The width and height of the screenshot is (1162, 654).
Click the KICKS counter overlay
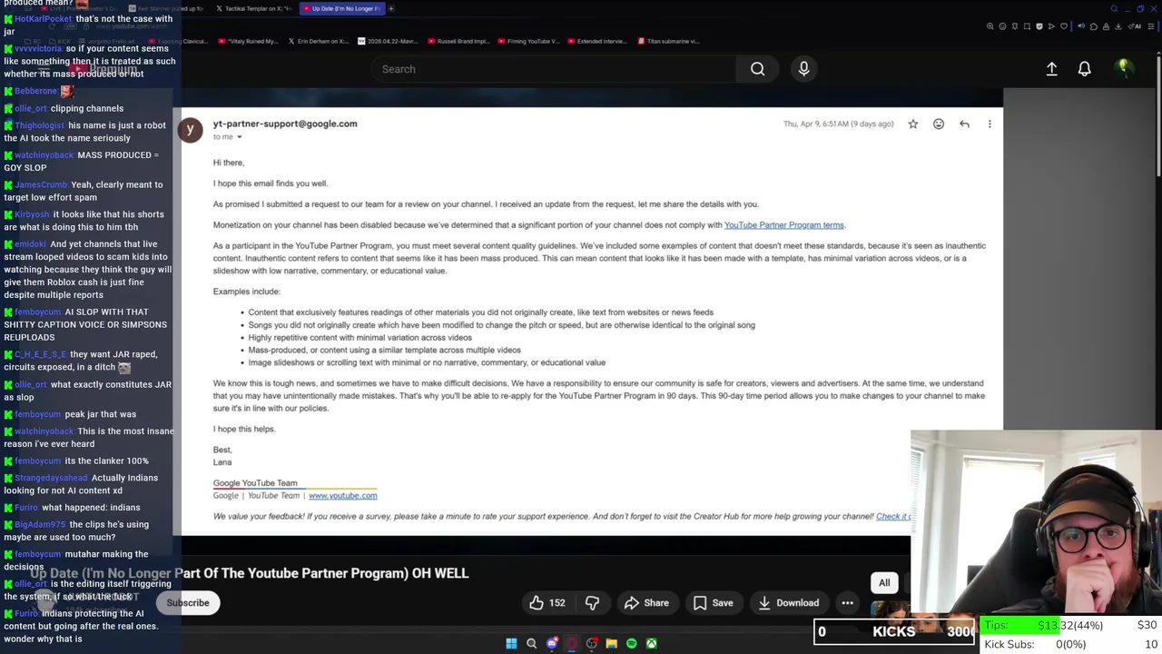point(894,631)
